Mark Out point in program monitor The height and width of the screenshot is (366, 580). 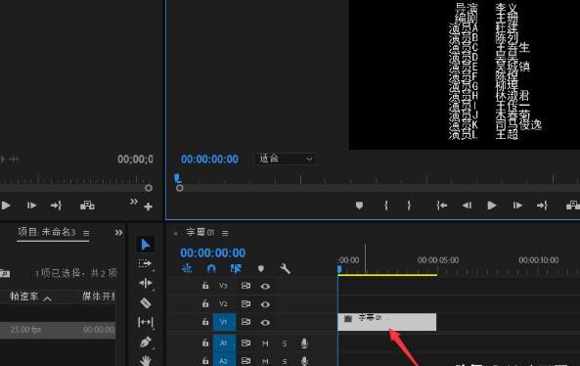point(409,206)
